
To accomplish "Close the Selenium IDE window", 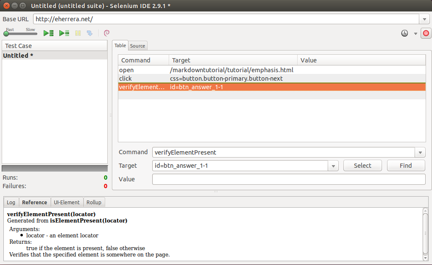I will coord(7,6).
